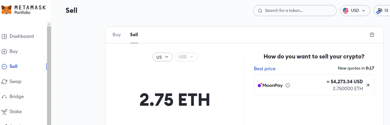Choose the MoonPay quote card
The height and width of the screenshot is (125, 390).
pos(314,85)
